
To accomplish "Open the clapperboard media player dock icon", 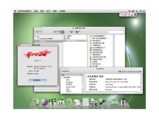I will (x=52, y=102).
